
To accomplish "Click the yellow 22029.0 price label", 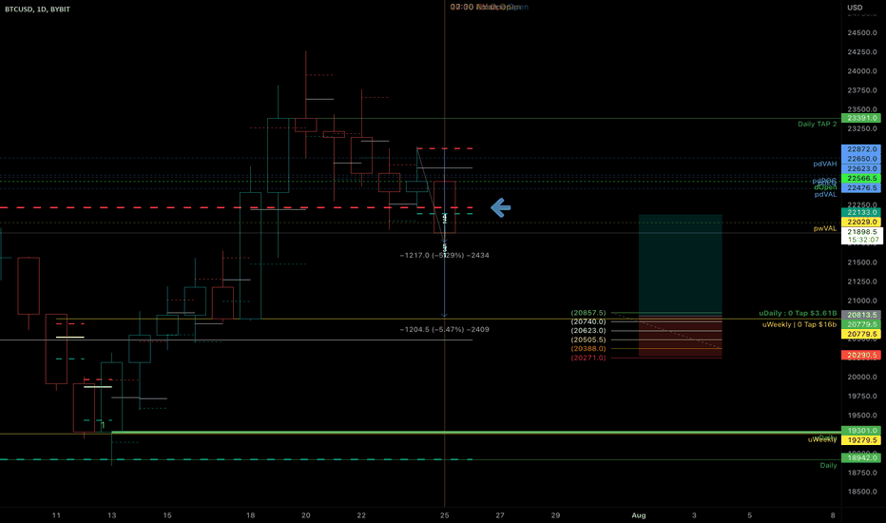I will pyautogui.click(x=861, y=223).
